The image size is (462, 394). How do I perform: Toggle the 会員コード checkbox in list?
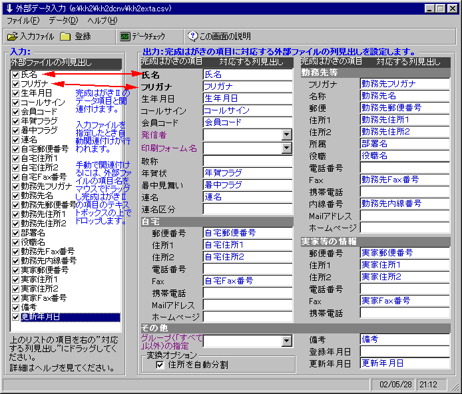click(15, 112)
